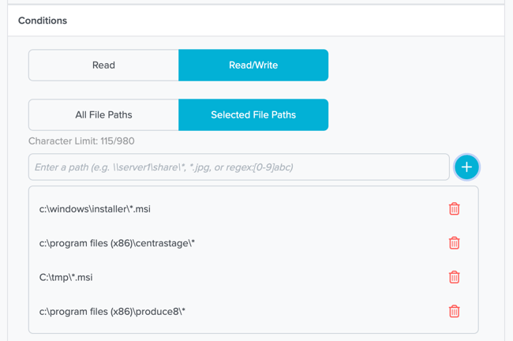The width and height of the screenshot is (513, 341).
Task: Remove the centrastage path entry via trash icon
Action: pos(454,243)
